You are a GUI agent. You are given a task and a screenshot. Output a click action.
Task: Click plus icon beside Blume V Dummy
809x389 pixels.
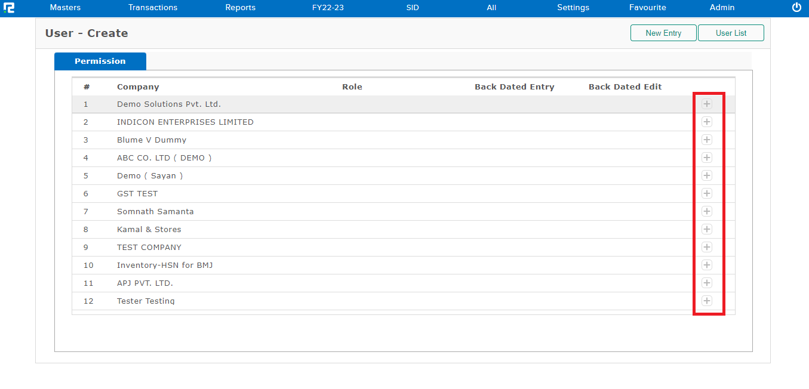pyautogui.click(x=707, y=140)
